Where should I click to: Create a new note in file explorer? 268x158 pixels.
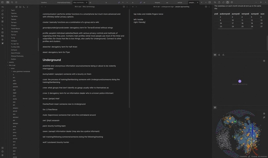[x=16, y=7]
